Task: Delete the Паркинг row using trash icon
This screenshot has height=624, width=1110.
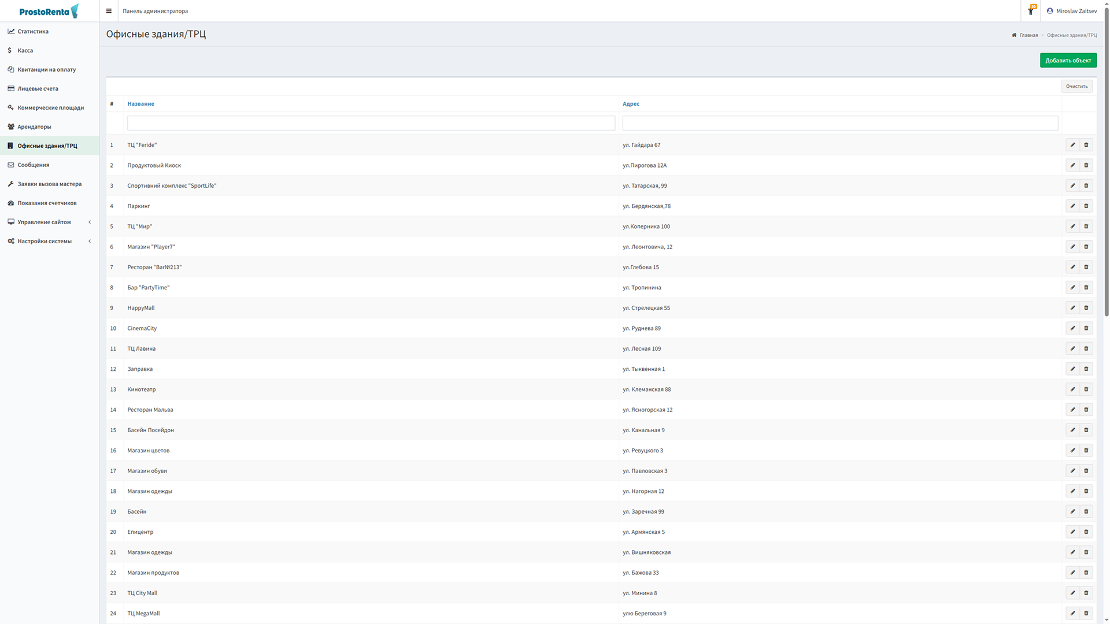Action: pos(1086,206)
